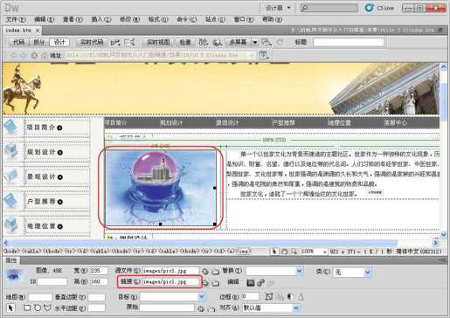
Task: Switch to 拆分 split view
Action: [39, 42]
